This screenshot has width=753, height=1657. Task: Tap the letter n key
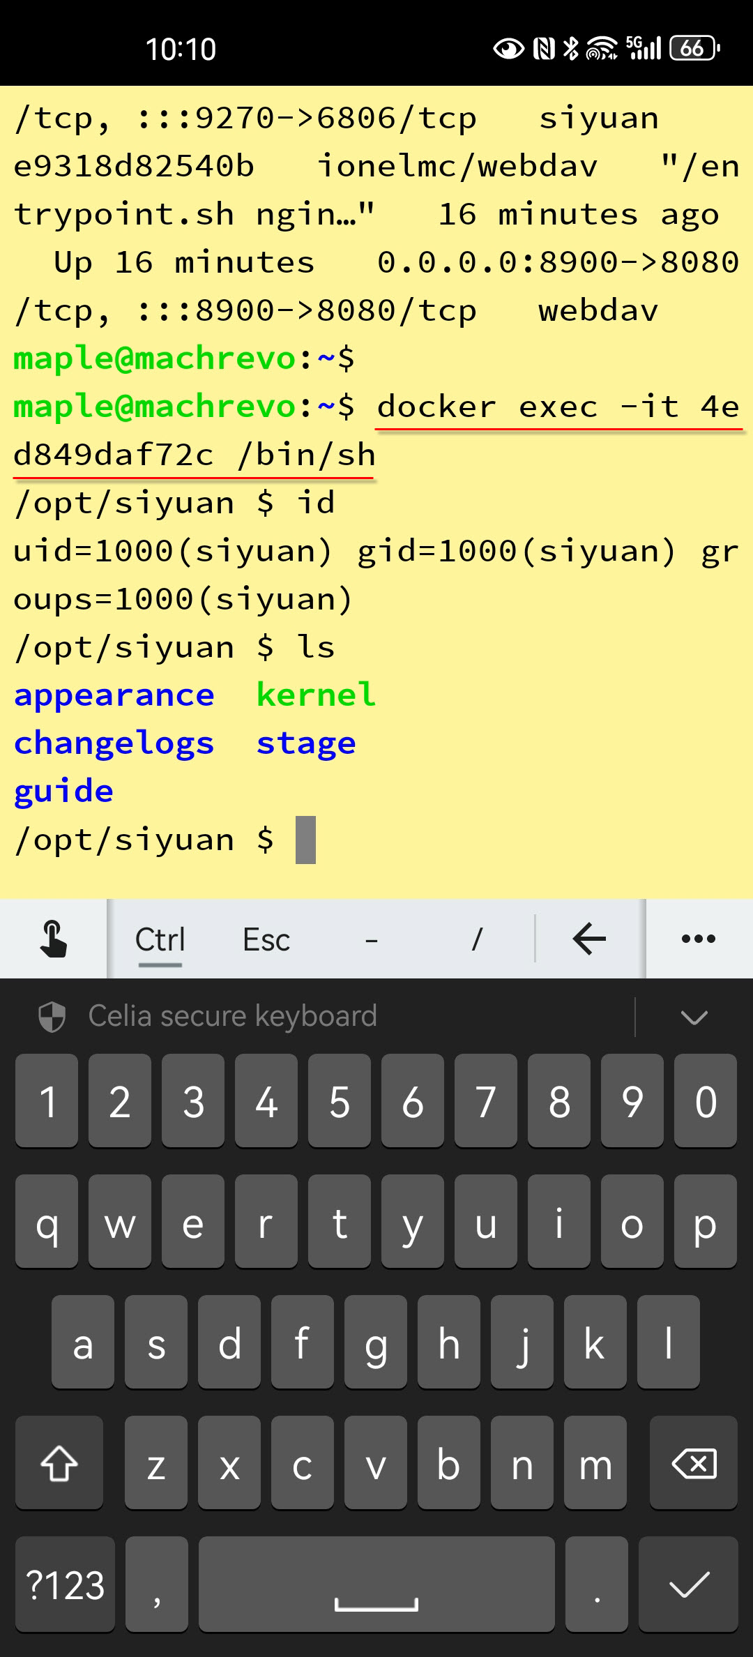pos(522,1462)
